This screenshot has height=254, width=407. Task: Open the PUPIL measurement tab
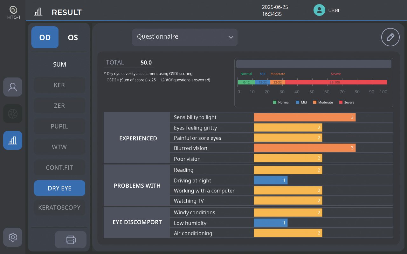(x=59, y=126)
